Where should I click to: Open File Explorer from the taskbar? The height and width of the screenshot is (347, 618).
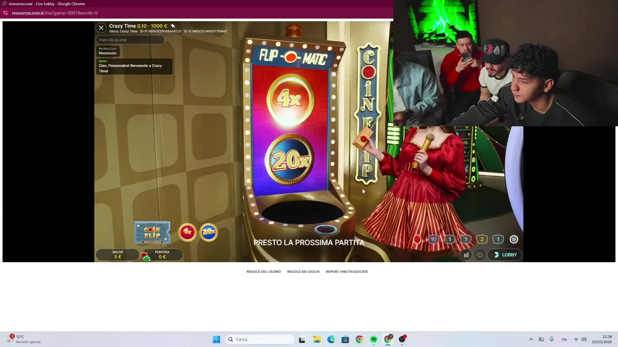tap(317, 339)
